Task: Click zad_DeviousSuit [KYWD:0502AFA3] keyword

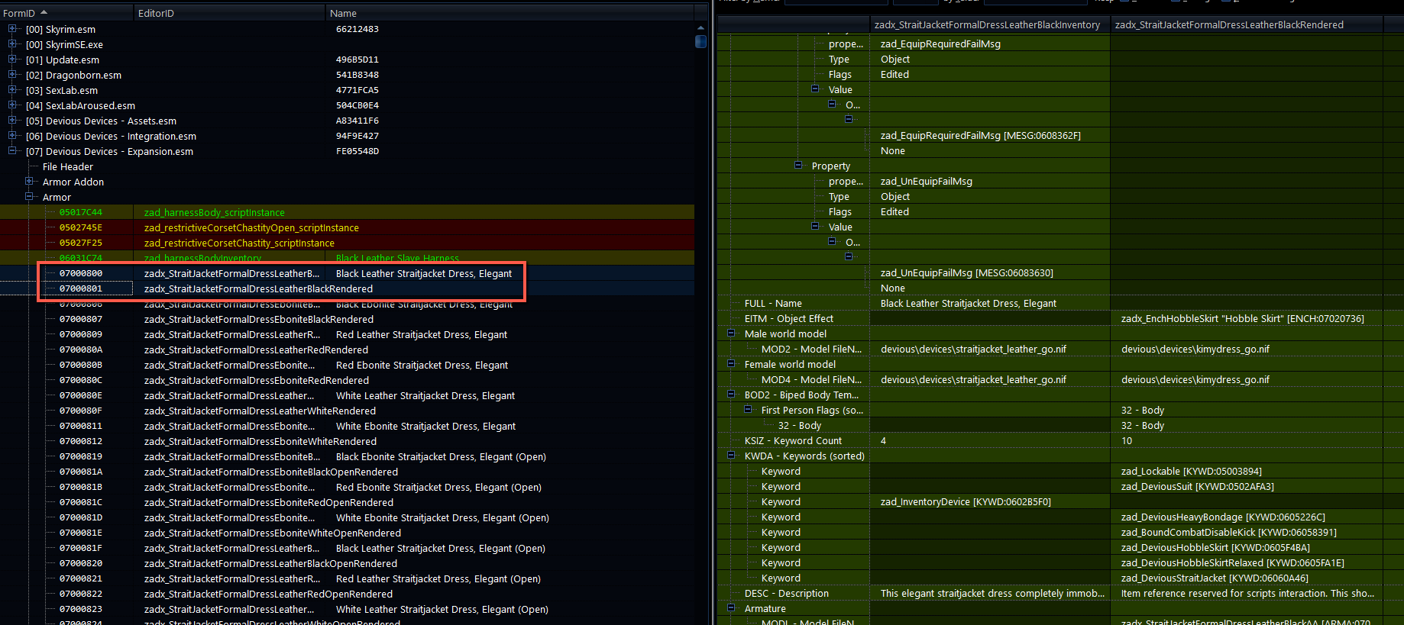Action: (x=1197, y=486)
